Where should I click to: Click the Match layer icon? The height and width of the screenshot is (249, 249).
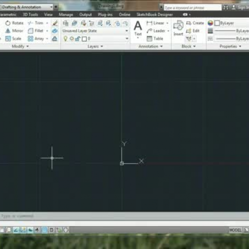83,23
